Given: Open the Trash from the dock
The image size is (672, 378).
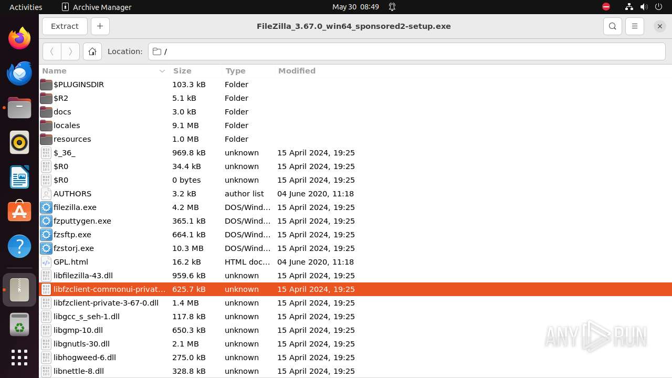Looking at the screenshot, I should (x=19, y=324).
